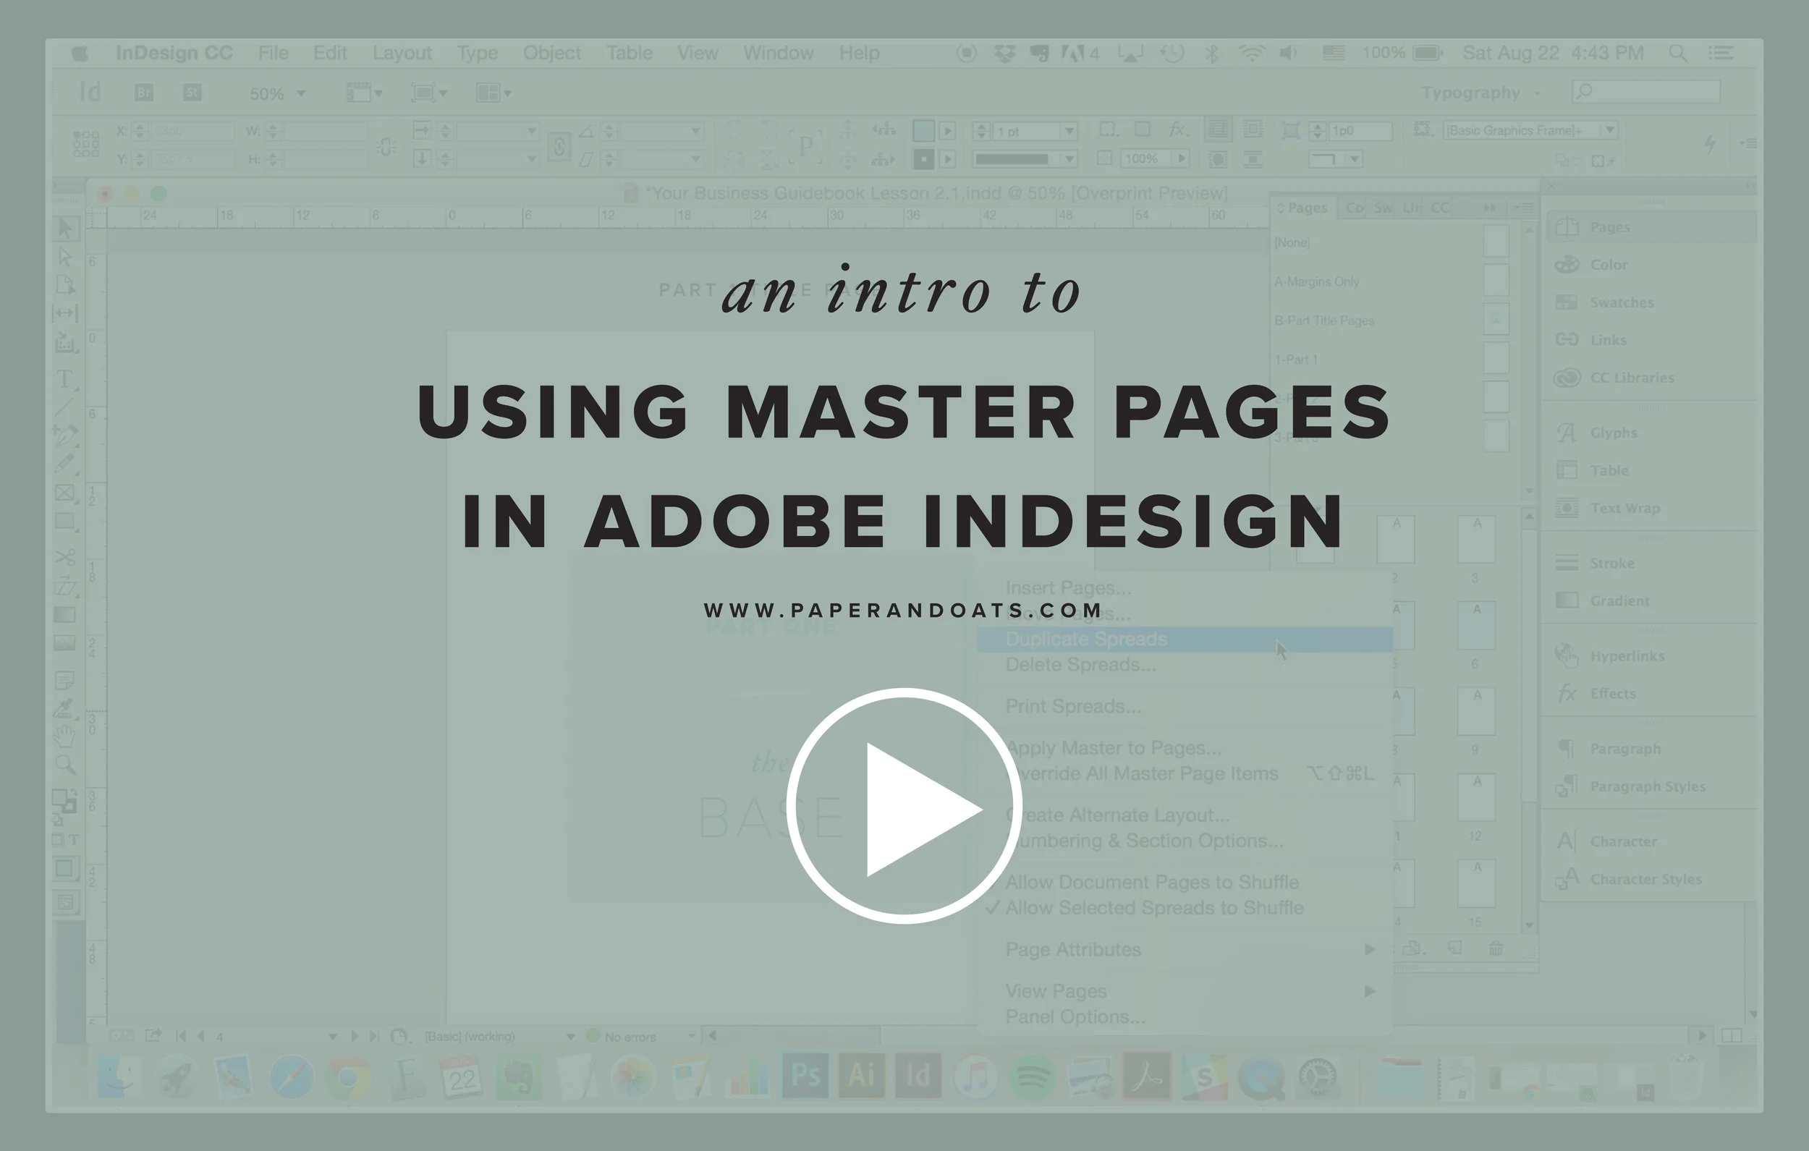This screenshot has height=1151, width=1809.
Task: Open the Screen Mode dropdown
Action: pyautogui.click(x=429, y=93)
